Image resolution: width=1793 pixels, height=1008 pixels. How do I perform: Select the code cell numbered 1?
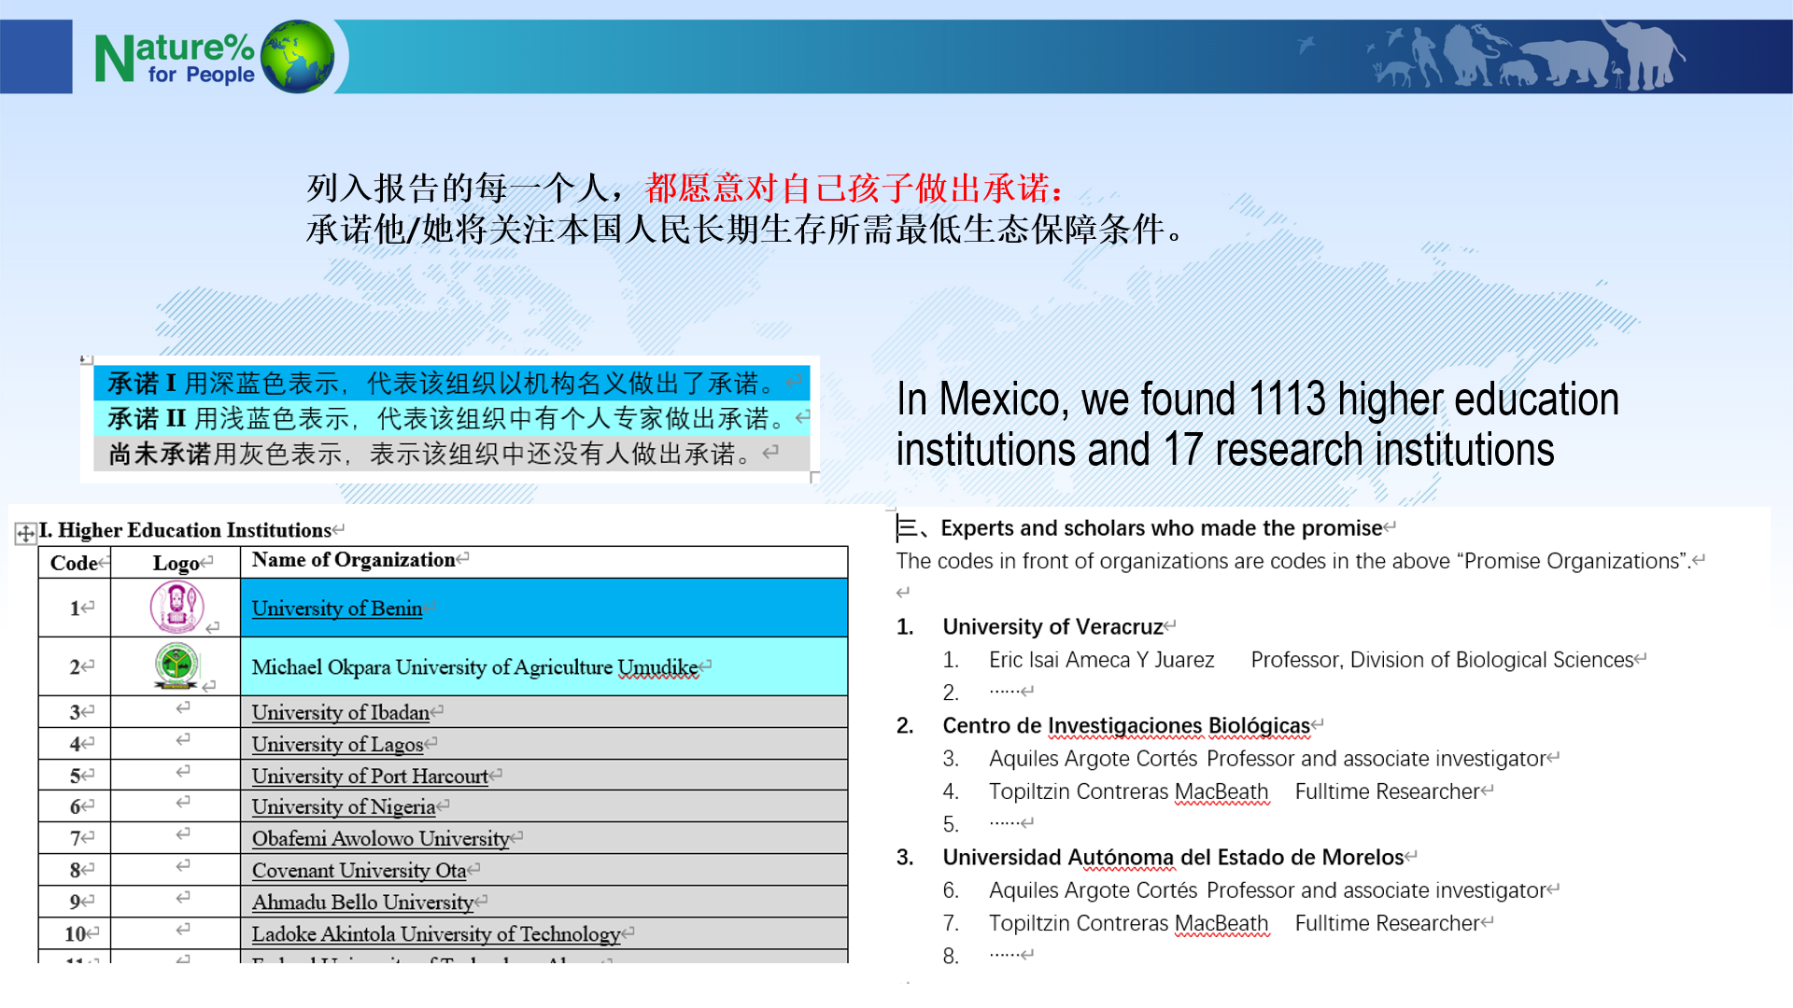(x=75, y=608)
